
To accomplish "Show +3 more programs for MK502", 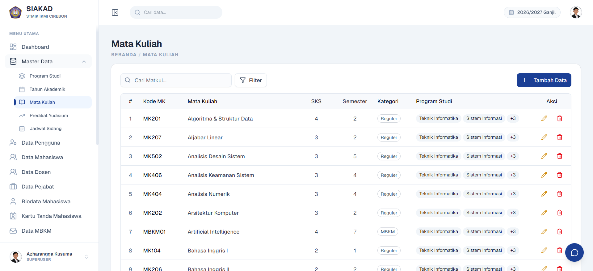I will [513, 156].
